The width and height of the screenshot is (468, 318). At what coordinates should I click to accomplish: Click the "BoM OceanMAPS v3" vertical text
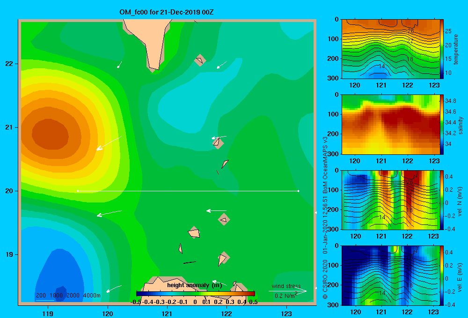(x=325, y=164)
